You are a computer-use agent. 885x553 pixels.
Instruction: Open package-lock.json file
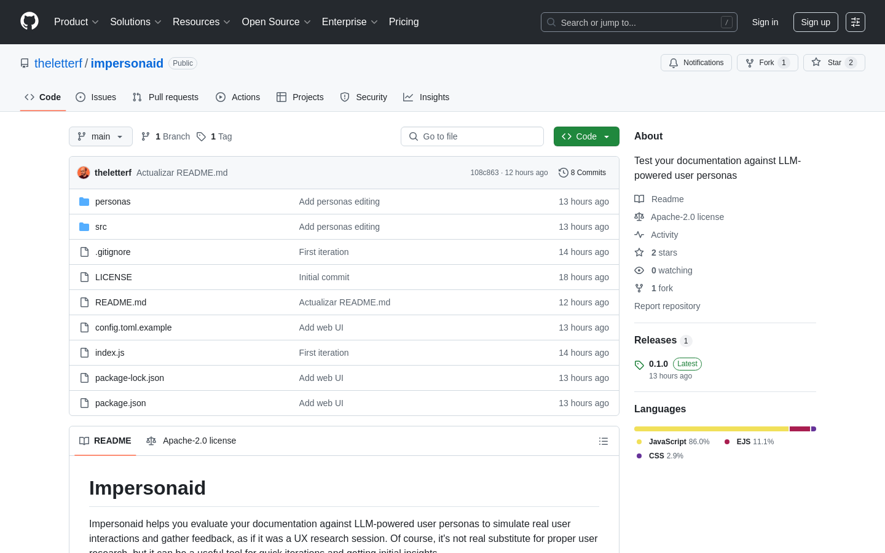coord(130,378)
